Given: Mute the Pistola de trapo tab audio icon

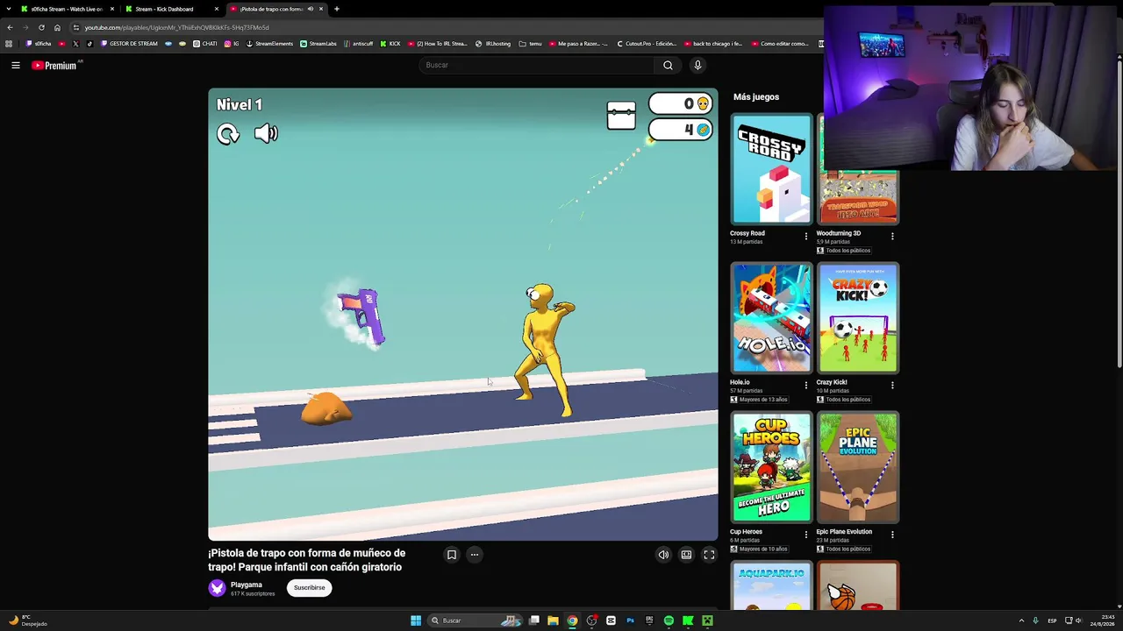Looking at the screenshot, I should (310, 9).
